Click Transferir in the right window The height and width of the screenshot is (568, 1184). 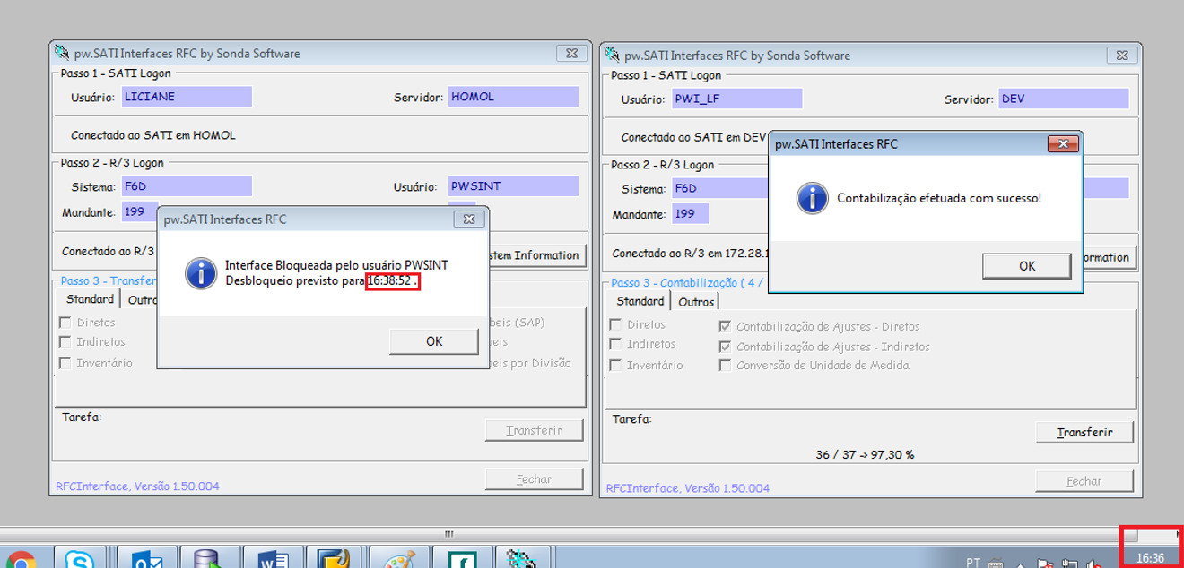click(x=1084, y=432)
